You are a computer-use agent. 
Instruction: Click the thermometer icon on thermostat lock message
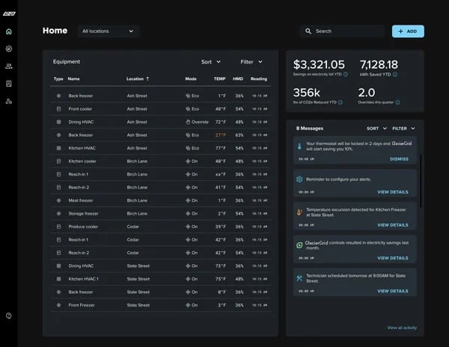(299, 147)
